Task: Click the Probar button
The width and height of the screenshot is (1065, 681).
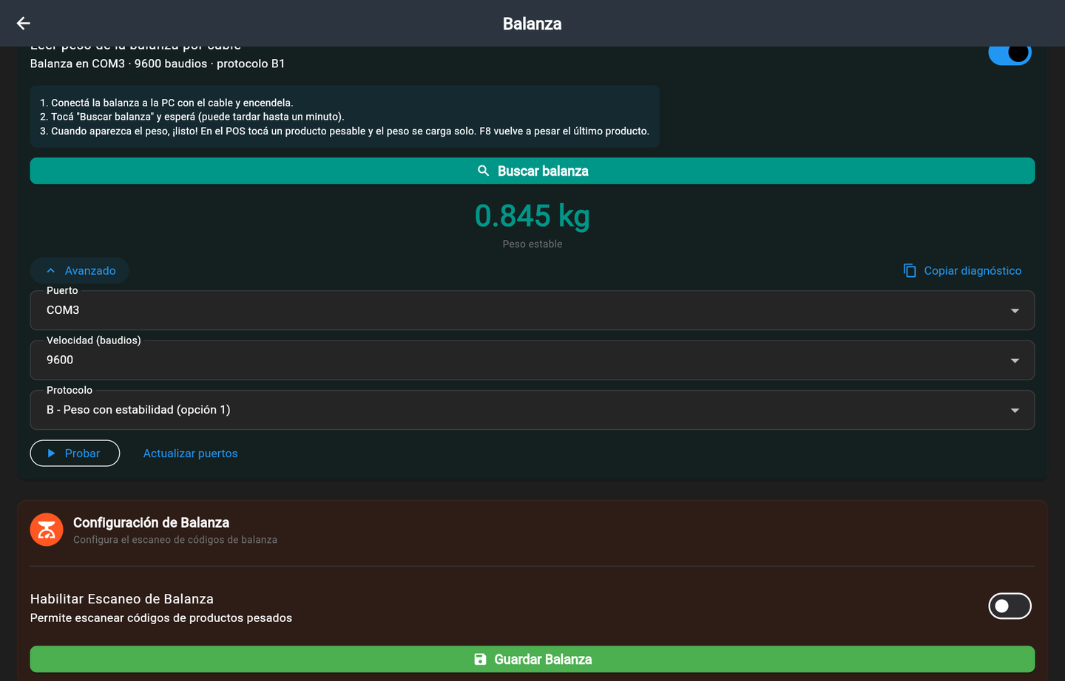Action: 75,454
